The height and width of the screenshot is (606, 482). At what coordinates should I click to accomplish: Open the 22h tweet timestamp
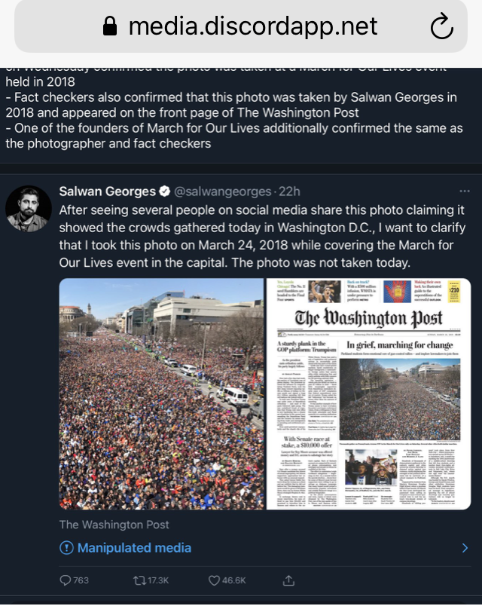(x=289, y=191)
